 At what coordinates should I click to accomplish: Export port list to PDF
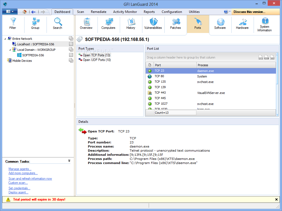pos(261,57)
